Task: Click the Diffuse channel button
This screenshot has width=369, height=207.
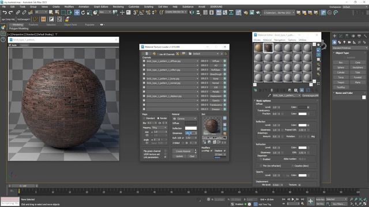Action: pyautogui.click(x=216, y=61)
